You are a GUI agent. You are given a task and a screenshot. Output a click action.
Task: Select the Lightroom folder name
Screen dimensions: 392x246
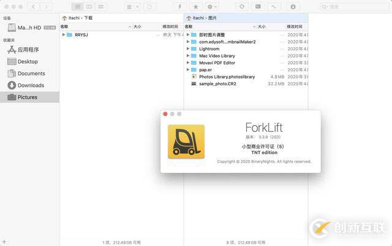click(x=209, y=49)
